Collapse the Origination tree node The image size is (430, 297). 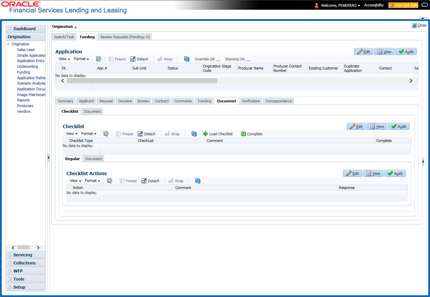click(8, 44)
